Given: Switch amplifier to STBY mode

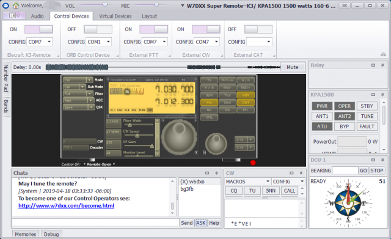Looking at the screenshot, I should pyautogui.click(x=367, y=106).
